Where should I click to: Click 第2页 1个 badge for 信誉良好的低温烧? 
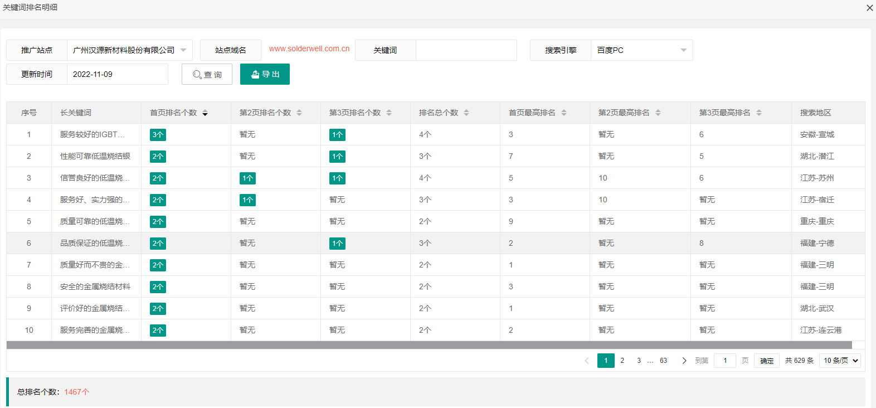[247, 178]
